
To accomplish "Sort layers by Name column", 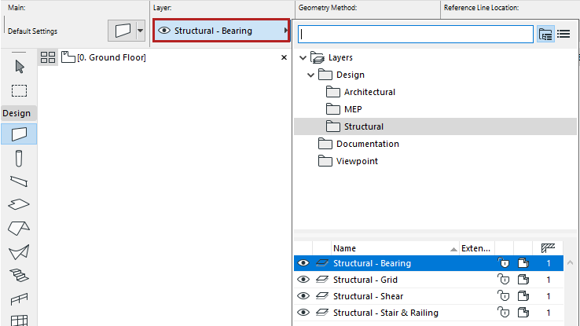I will tap(393, 248).
